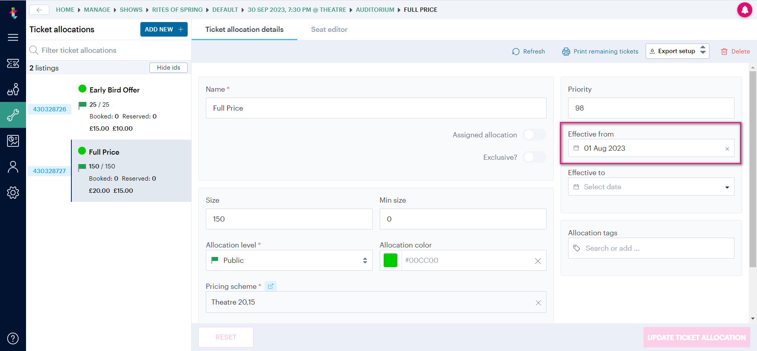
Task: Clear the Theatre 20,15 pricing scheme
Action: click(538, 303)
